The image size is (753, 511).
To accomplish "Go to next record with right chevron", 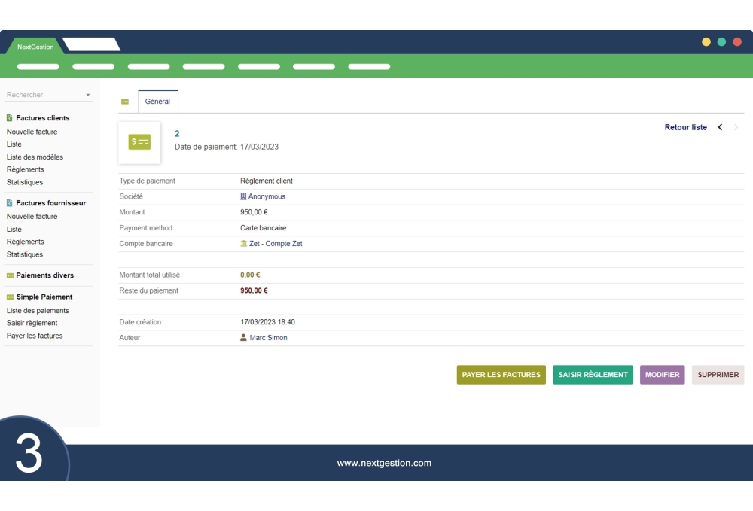I will pos(736,127).
